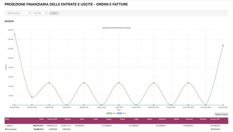Click the green Gennaio 2026 peak data point
This screenshot has height=132, width=233.
coord(14,35)
